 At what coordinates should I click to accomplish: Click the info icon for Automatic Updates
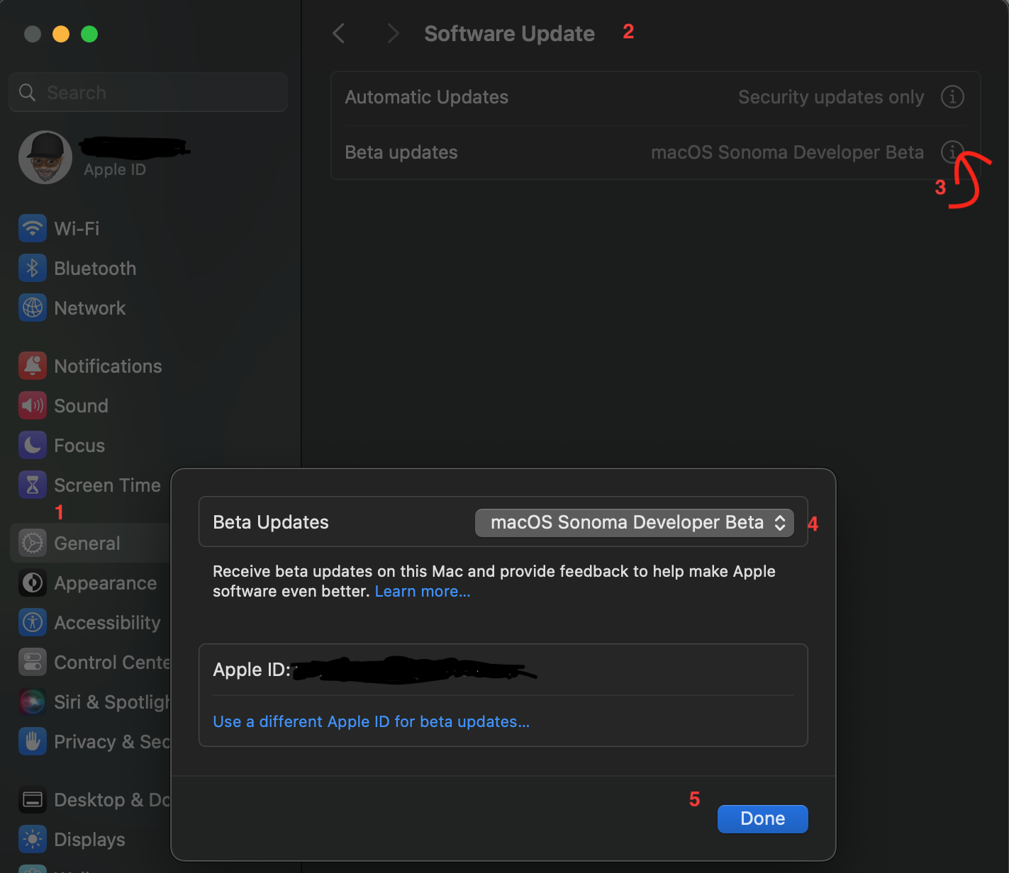[952, 96]
